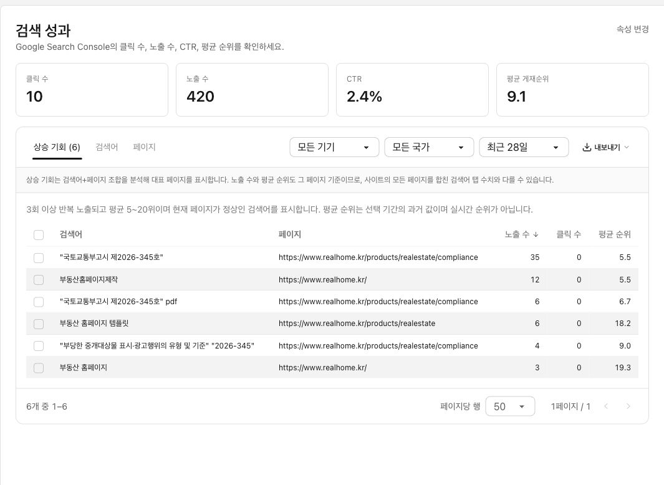The height and width of the screenshot is (485, 664).
Task: Open the 클릭 수 metric card showing 10
Action: [92, 90]
